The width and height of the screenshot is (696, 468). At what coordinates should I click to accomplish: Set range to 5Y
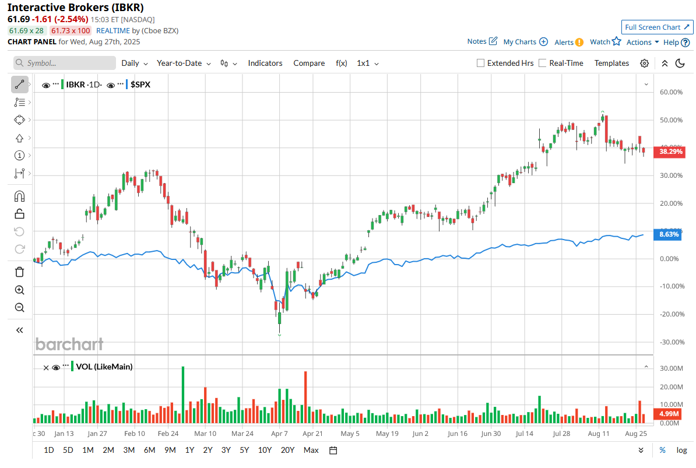point(244,451)
